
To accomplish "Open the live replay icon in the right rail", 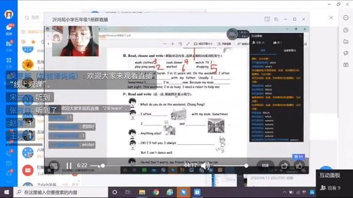I will tap(346, 65).
